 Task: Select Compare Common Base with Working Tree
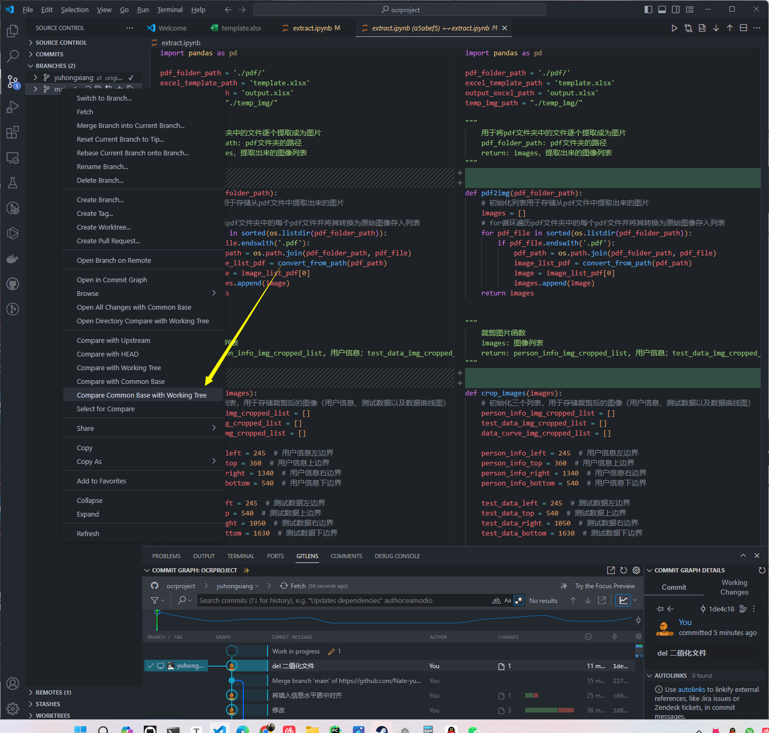143,395
